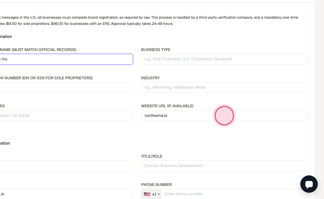Click the WEBSITE URL (IF AVAILABLE) label
Image resolution: width=324 pixels, height=199 pixels.
[167, 106]
